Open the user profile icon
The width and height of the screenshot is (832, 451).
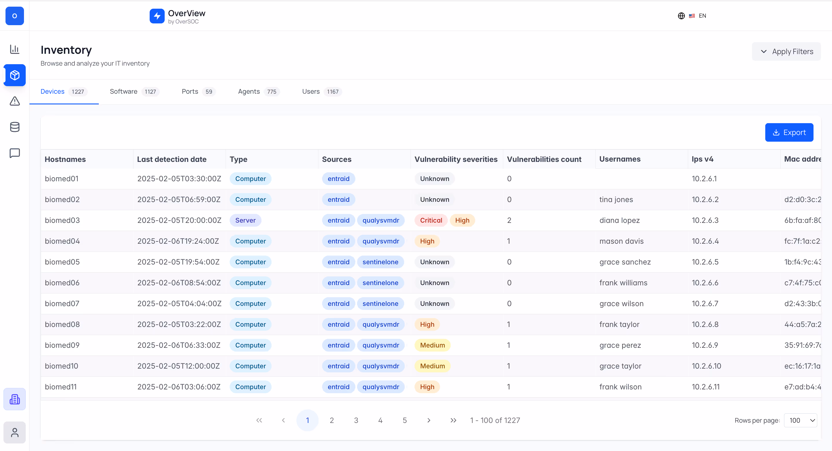click(14, 432)
